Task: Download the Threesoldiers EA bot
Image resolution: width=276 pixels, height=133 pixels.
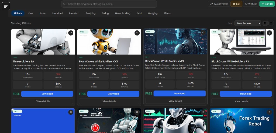Action: coord(47,94)
